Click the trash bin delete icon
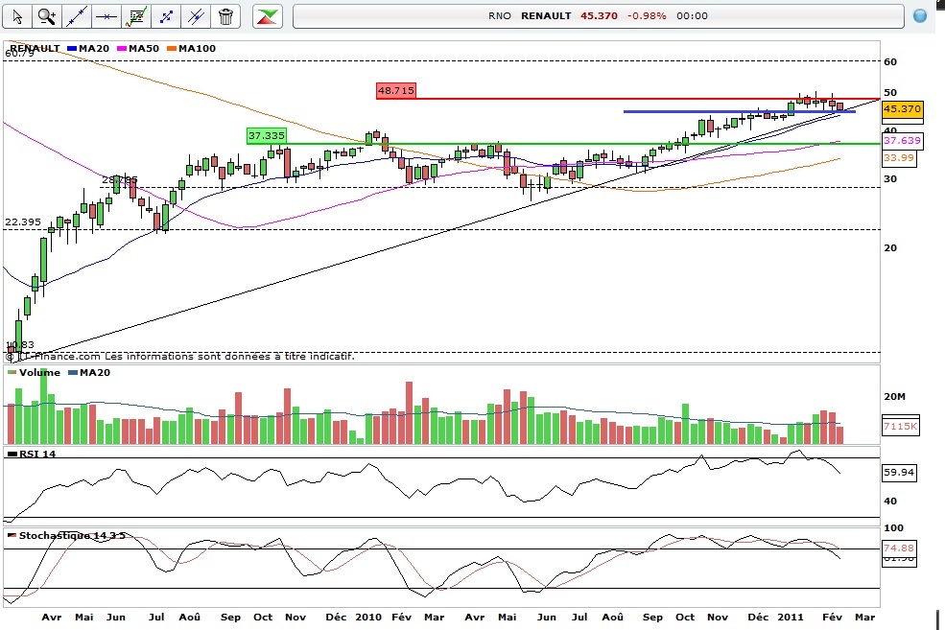Screen dimensions: 945x630 click(x=226, y=16)
